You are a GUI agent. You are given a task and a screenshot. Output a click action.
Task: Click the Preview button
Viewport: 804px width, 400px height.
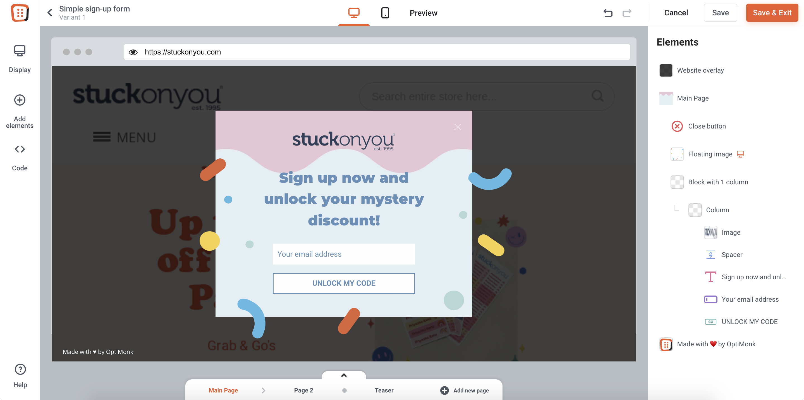click(x=423, y=13)
